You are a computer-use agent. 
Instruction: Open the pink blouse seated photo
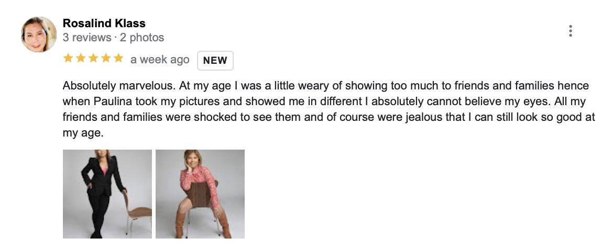(x=200, y=194)
